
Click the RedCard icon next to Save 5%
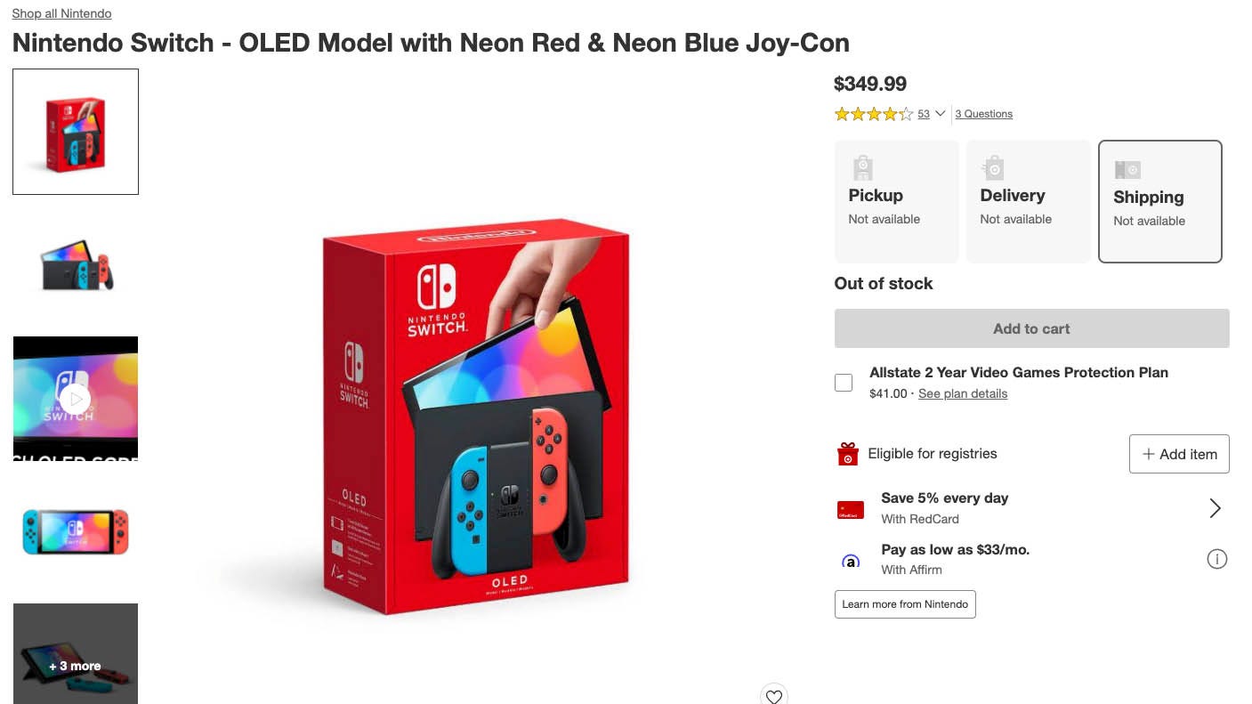(x=850, y=507)
